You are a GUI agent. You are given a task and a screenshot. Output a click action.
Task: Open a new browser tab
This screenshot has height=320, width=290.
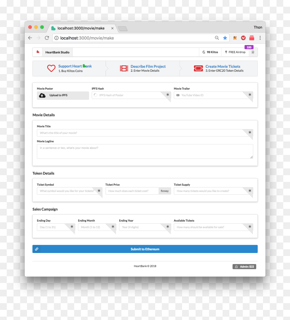[x=123, y=29]
